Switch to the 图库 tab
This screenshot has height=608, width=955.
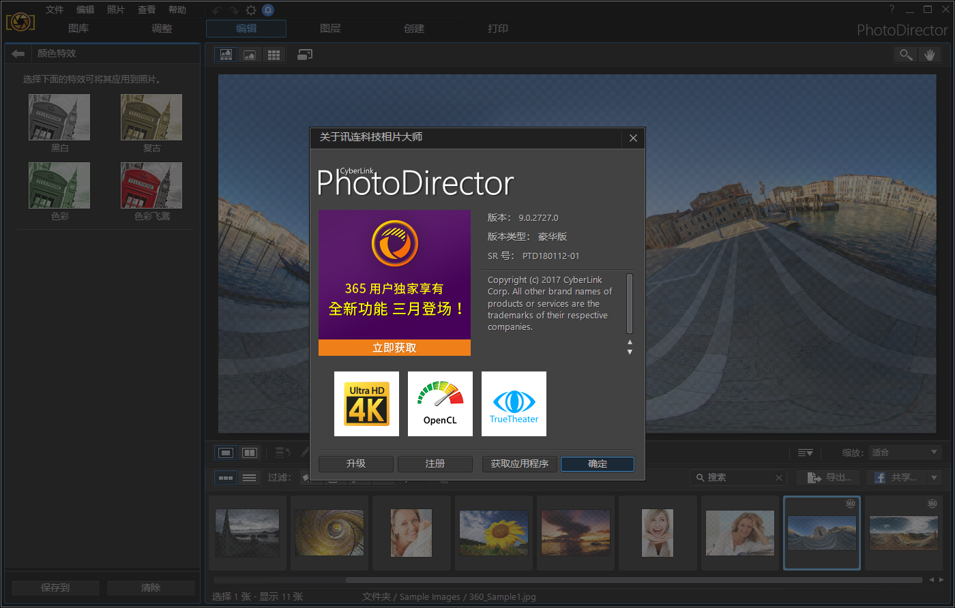pos(78,29)
